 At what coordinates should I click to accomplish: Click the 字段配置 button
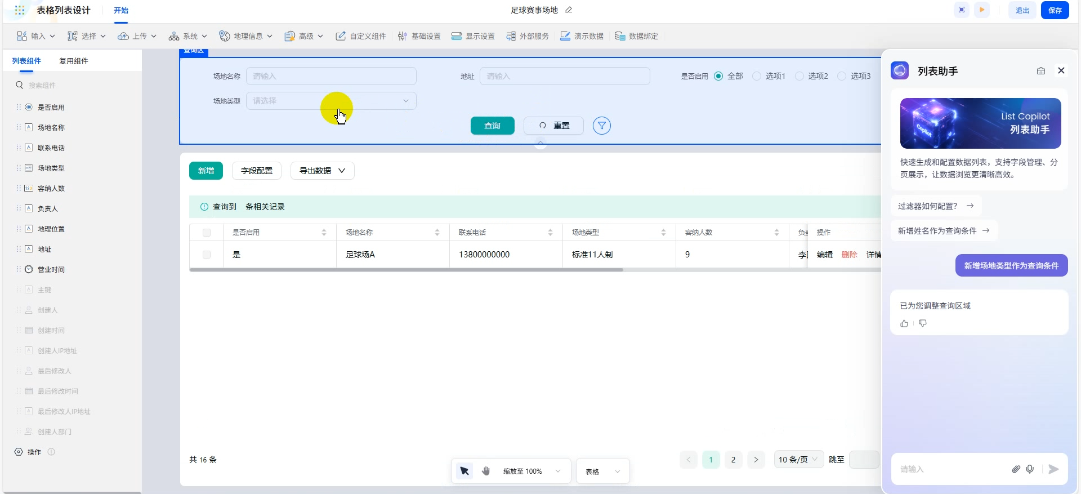pyautogui.click(x=257, y=171)
